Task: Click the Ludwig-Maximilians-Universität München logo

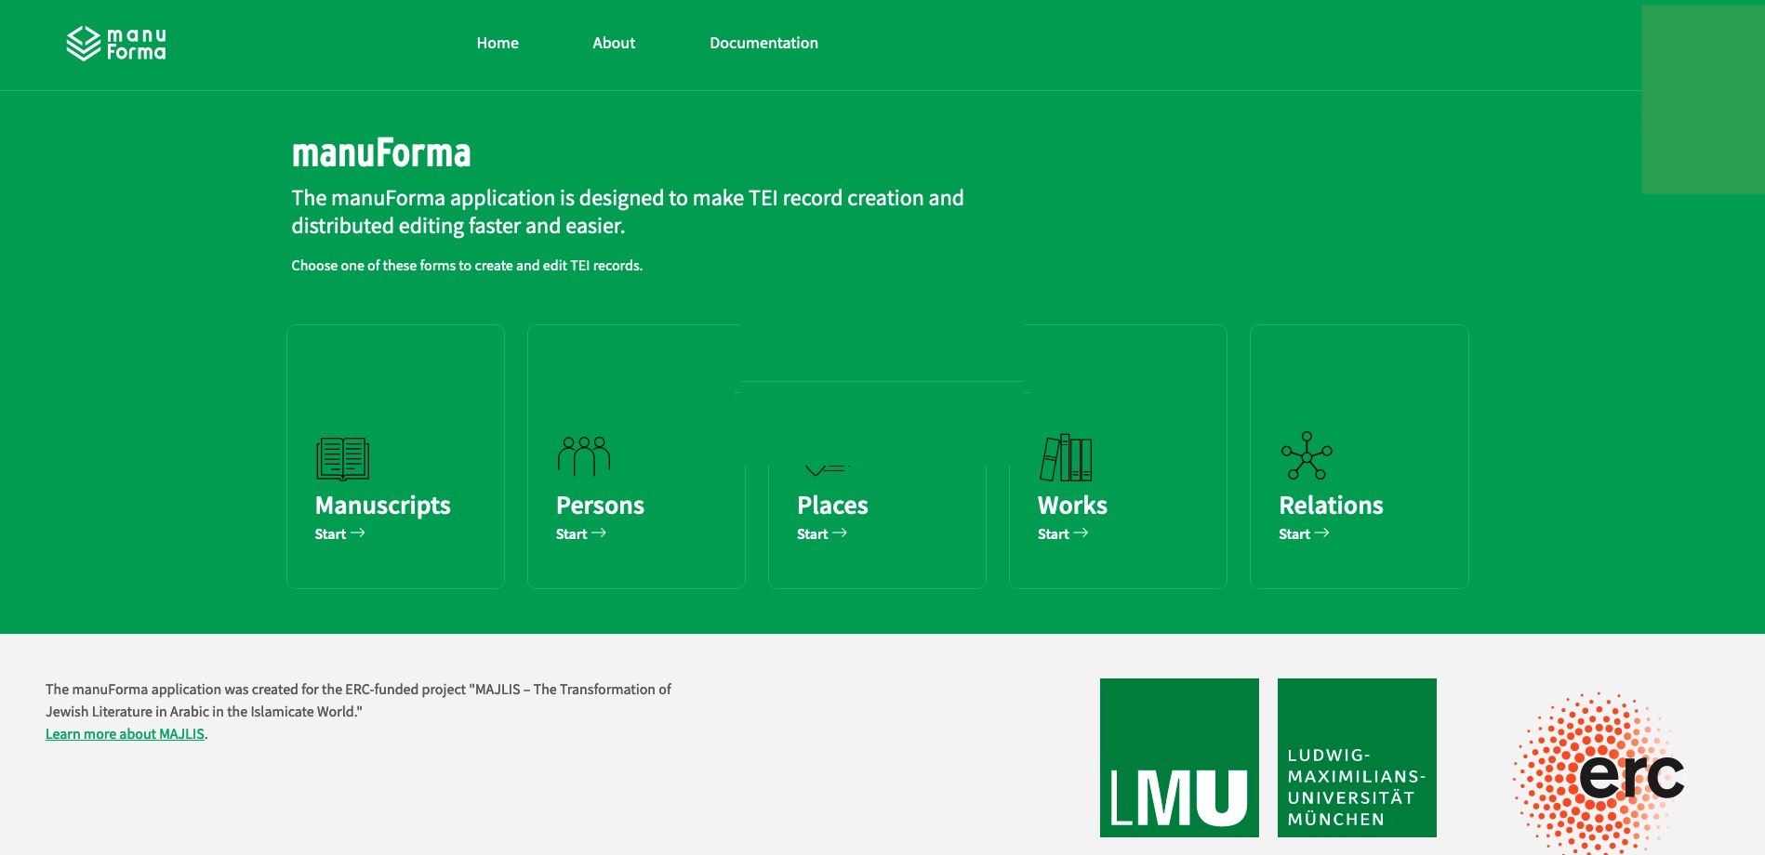Action: coord(1357,757)
